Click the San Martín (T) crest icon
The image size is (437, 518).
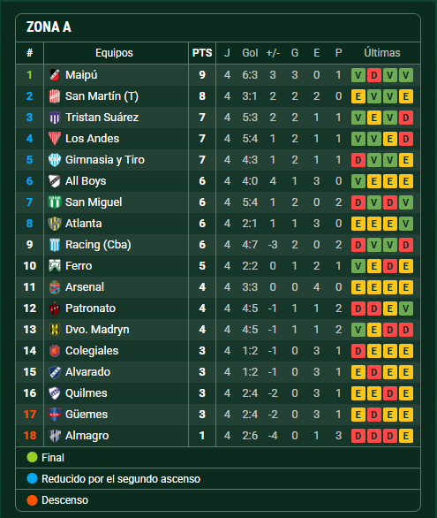coord(55,96)
